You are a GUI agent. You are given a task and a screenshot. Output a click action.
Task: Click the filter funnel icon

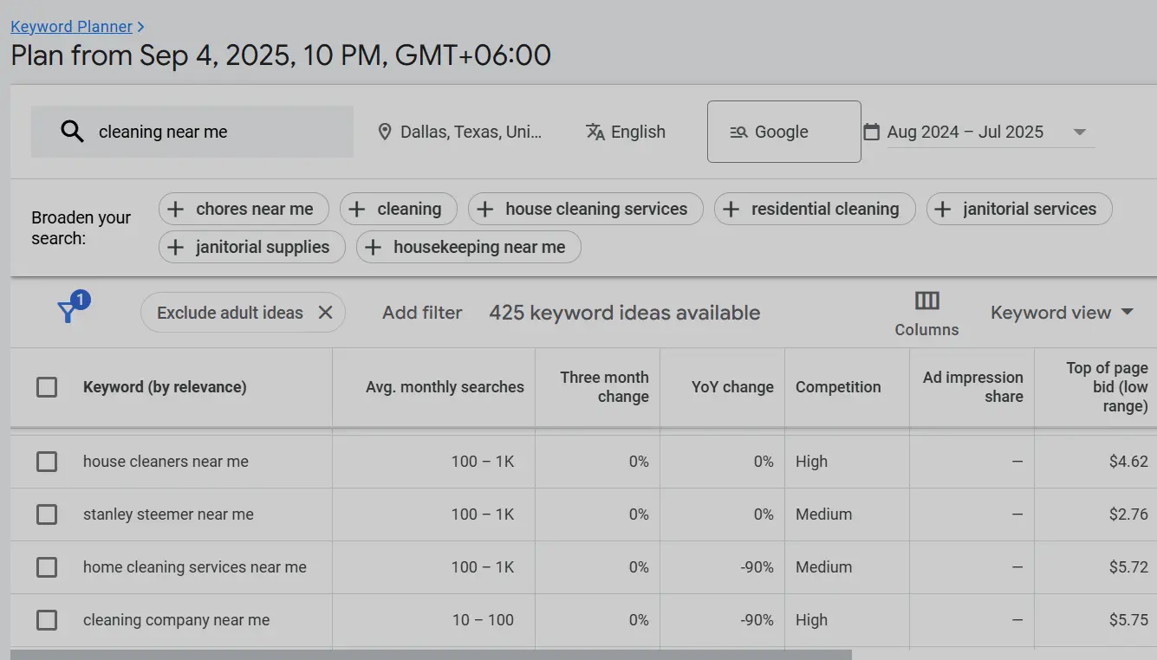68,312
